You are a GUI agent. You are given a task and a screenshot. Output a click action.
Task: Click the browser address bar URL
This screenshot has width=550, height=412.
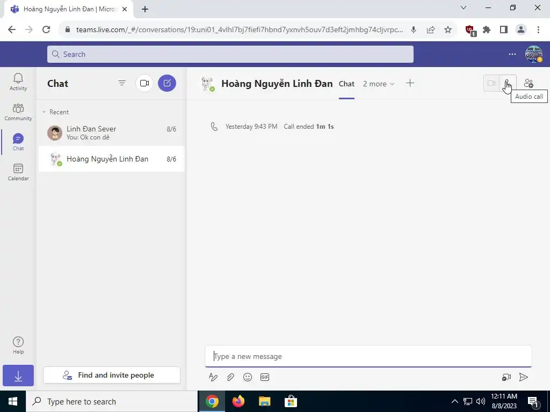[239, 30]
